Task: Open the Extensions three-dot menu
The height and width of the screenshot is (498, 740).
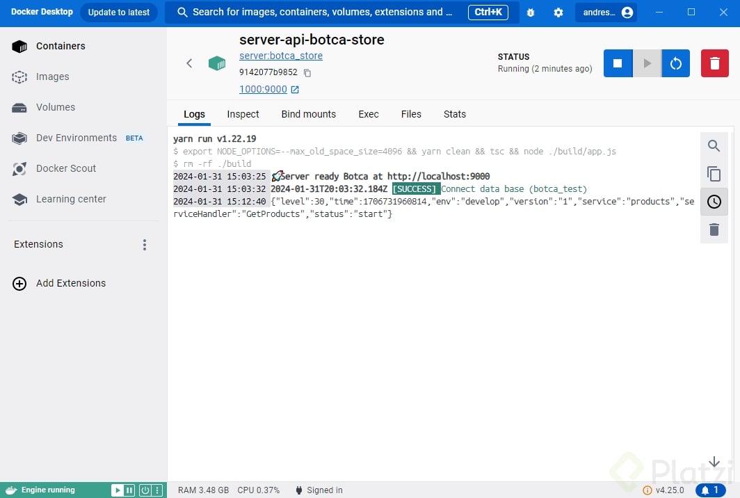Action: (145, 245)
